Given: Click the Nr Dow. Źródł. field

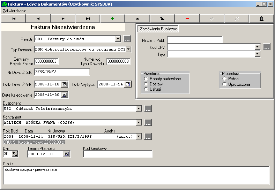Looking at the screenshot, I should 62,72.
